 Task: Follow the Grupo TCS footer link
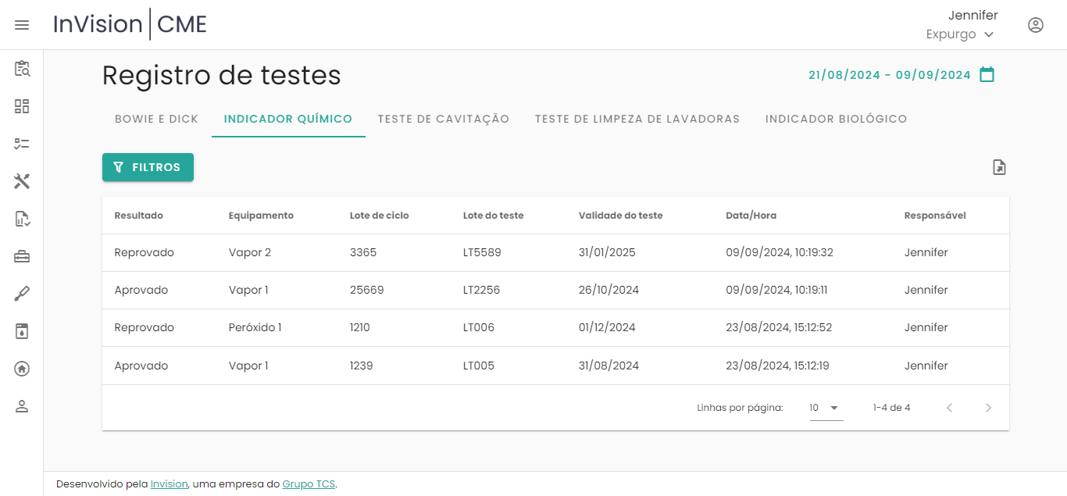309,484
